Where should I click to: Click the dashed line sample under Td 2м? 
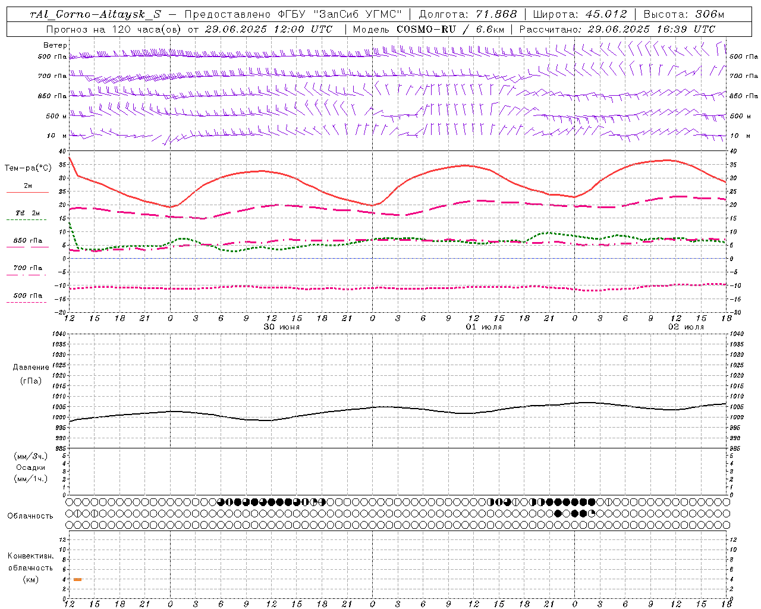27,220
